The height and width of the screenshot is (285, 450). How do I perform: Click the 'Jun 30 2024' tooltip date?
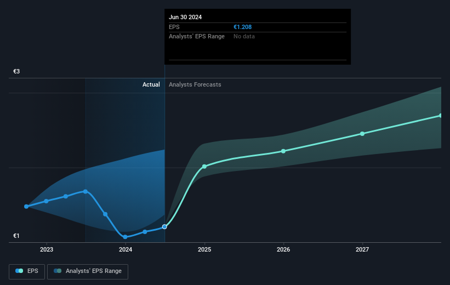pos(185,17)
